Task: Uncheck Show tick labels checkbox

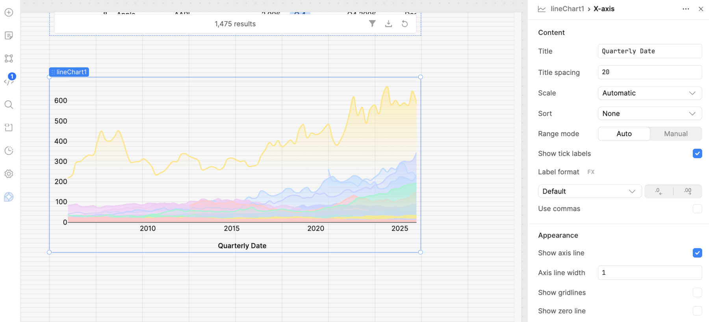Action: tap(697, 154)
